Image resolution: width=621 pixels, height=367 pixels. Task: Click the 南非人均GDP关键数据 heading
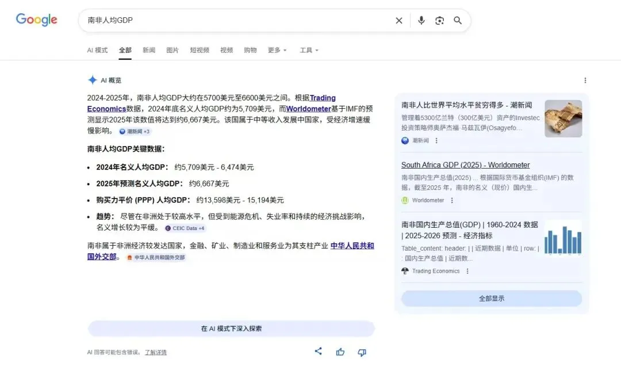coord(126,148)
